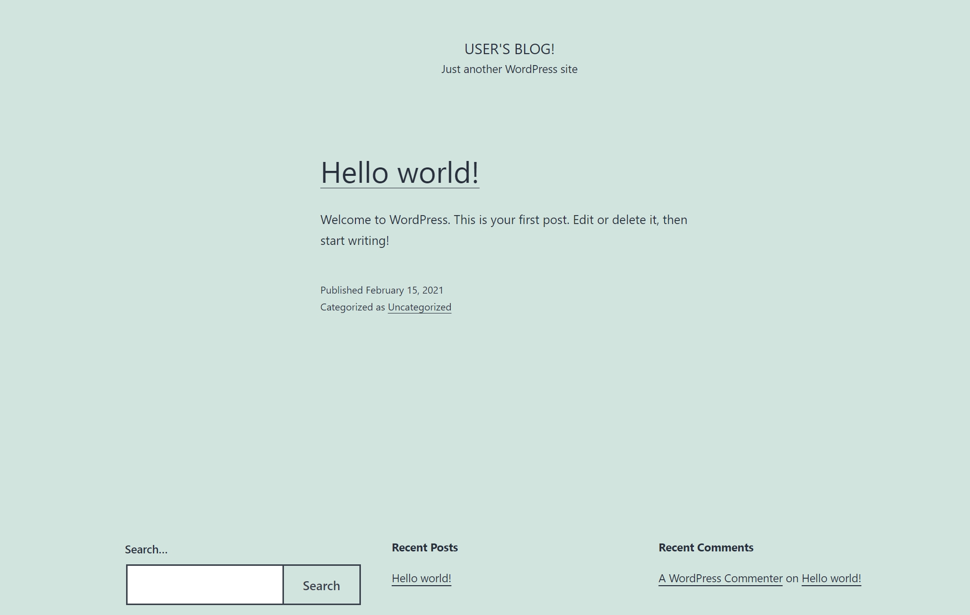Visit the A WordPress Commenter link
The width and height of the screenshot is (970, 615).
[x=720, y=579]
